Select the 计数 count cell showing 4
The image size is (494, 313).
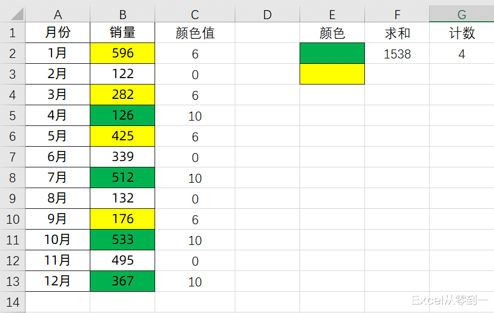pos(461,54)
